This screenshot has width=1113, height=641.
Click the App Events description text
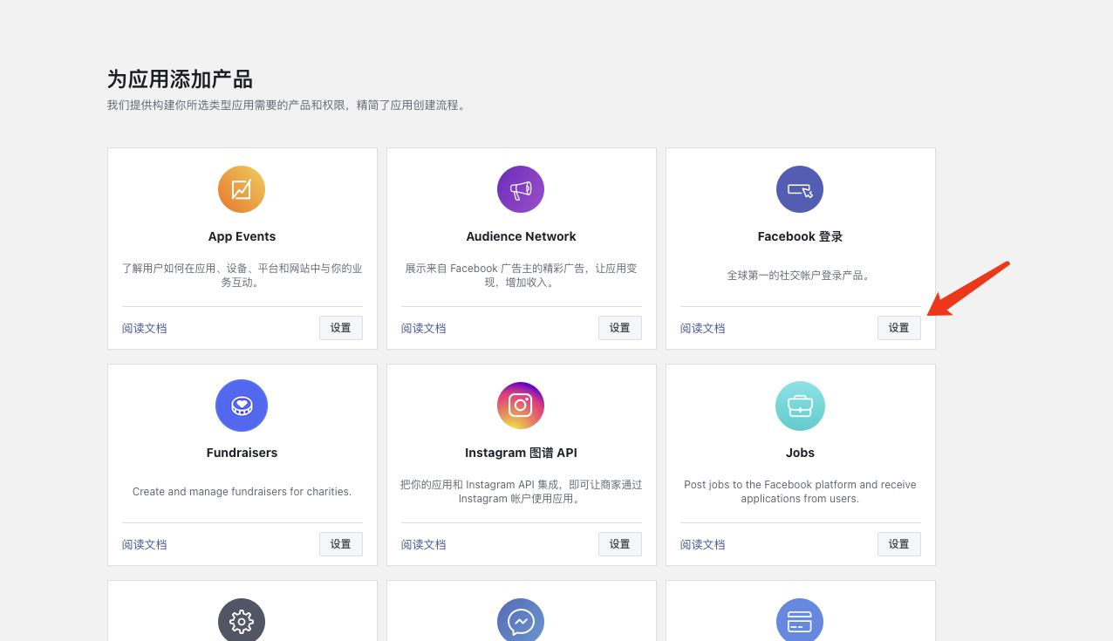coord(242,276)
